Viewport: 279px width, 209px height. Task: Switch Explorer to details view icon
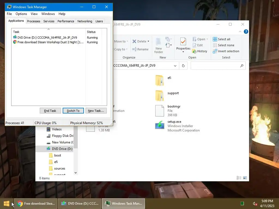click(x=239, y=178)
